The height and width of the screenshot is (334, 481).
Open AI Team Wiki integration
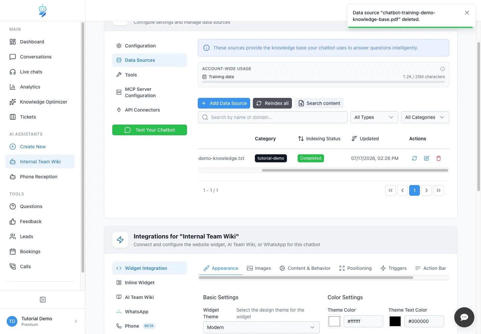pyautogui.click(x=150, y=297)
